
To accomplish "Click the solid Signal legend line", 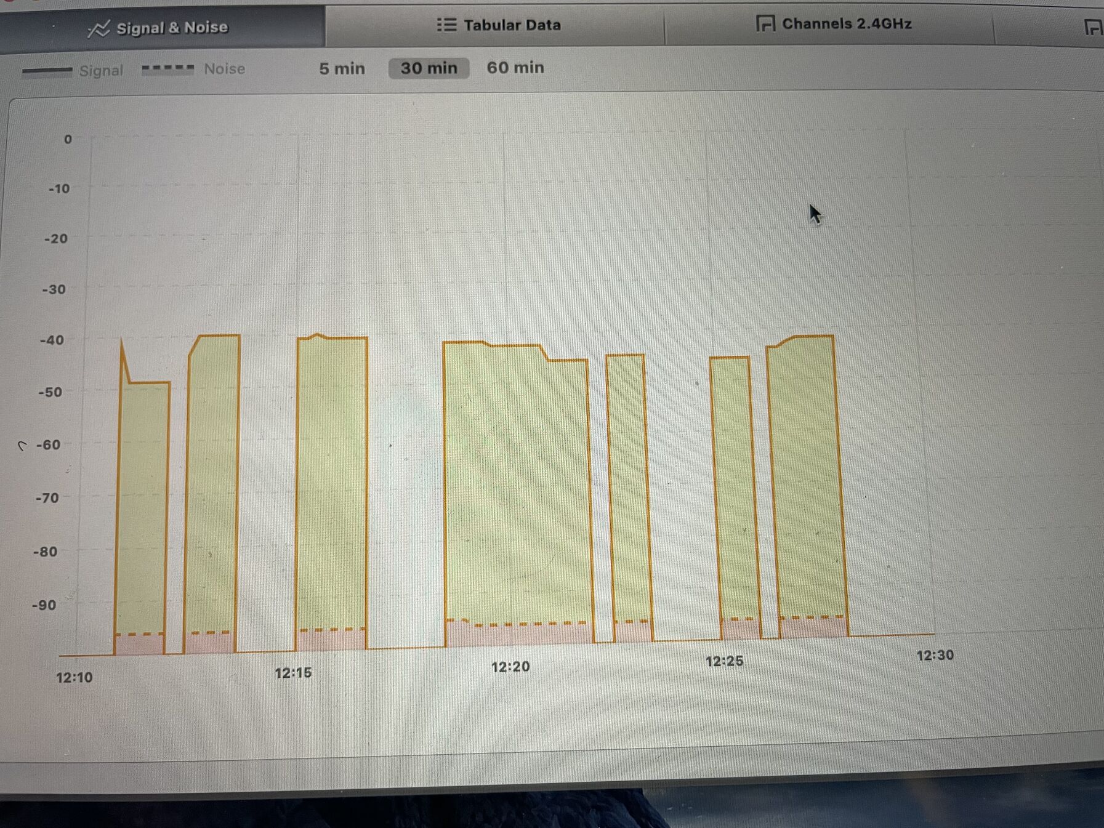I will tap(47, 71).
